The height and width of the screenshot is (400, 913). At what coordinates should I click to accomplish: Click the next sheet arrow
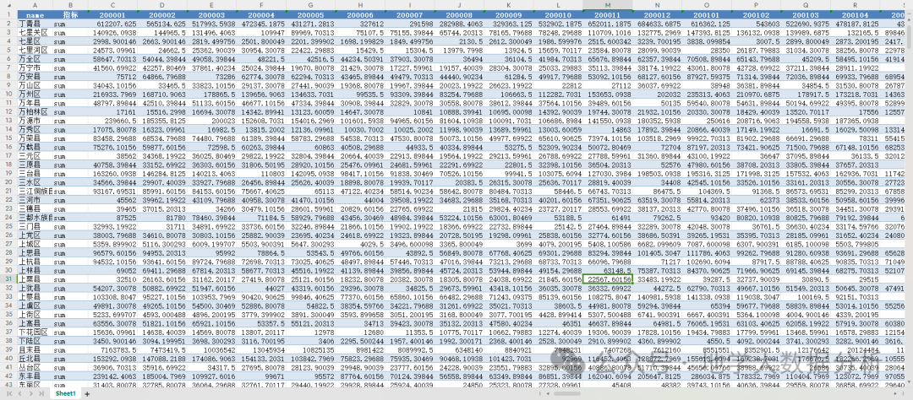30,393
